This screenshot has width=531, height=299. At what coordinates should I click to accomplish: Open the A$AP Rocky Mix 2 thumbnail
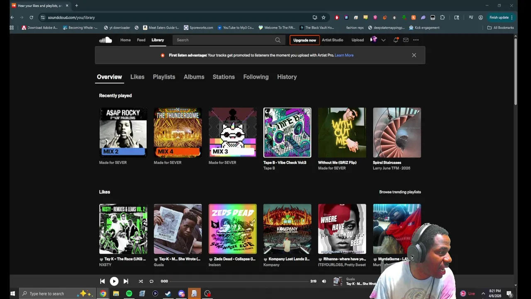123,132
